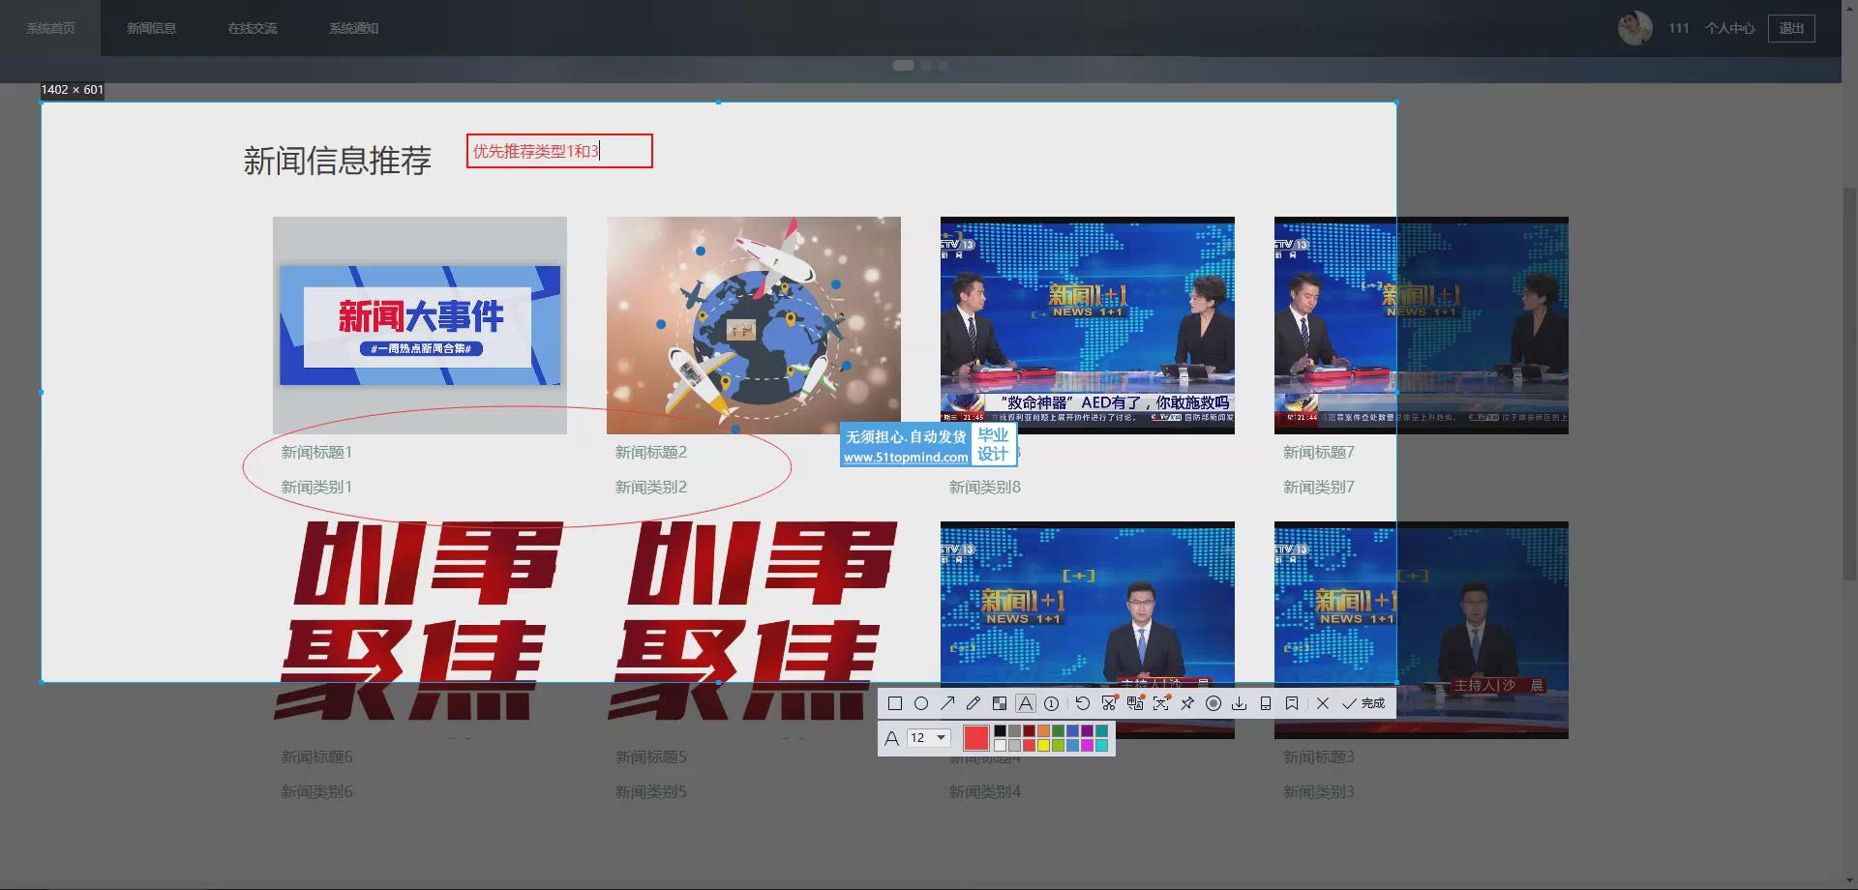Open the font size 12 dropdown

pyautogui.click(x=929, y=738)
